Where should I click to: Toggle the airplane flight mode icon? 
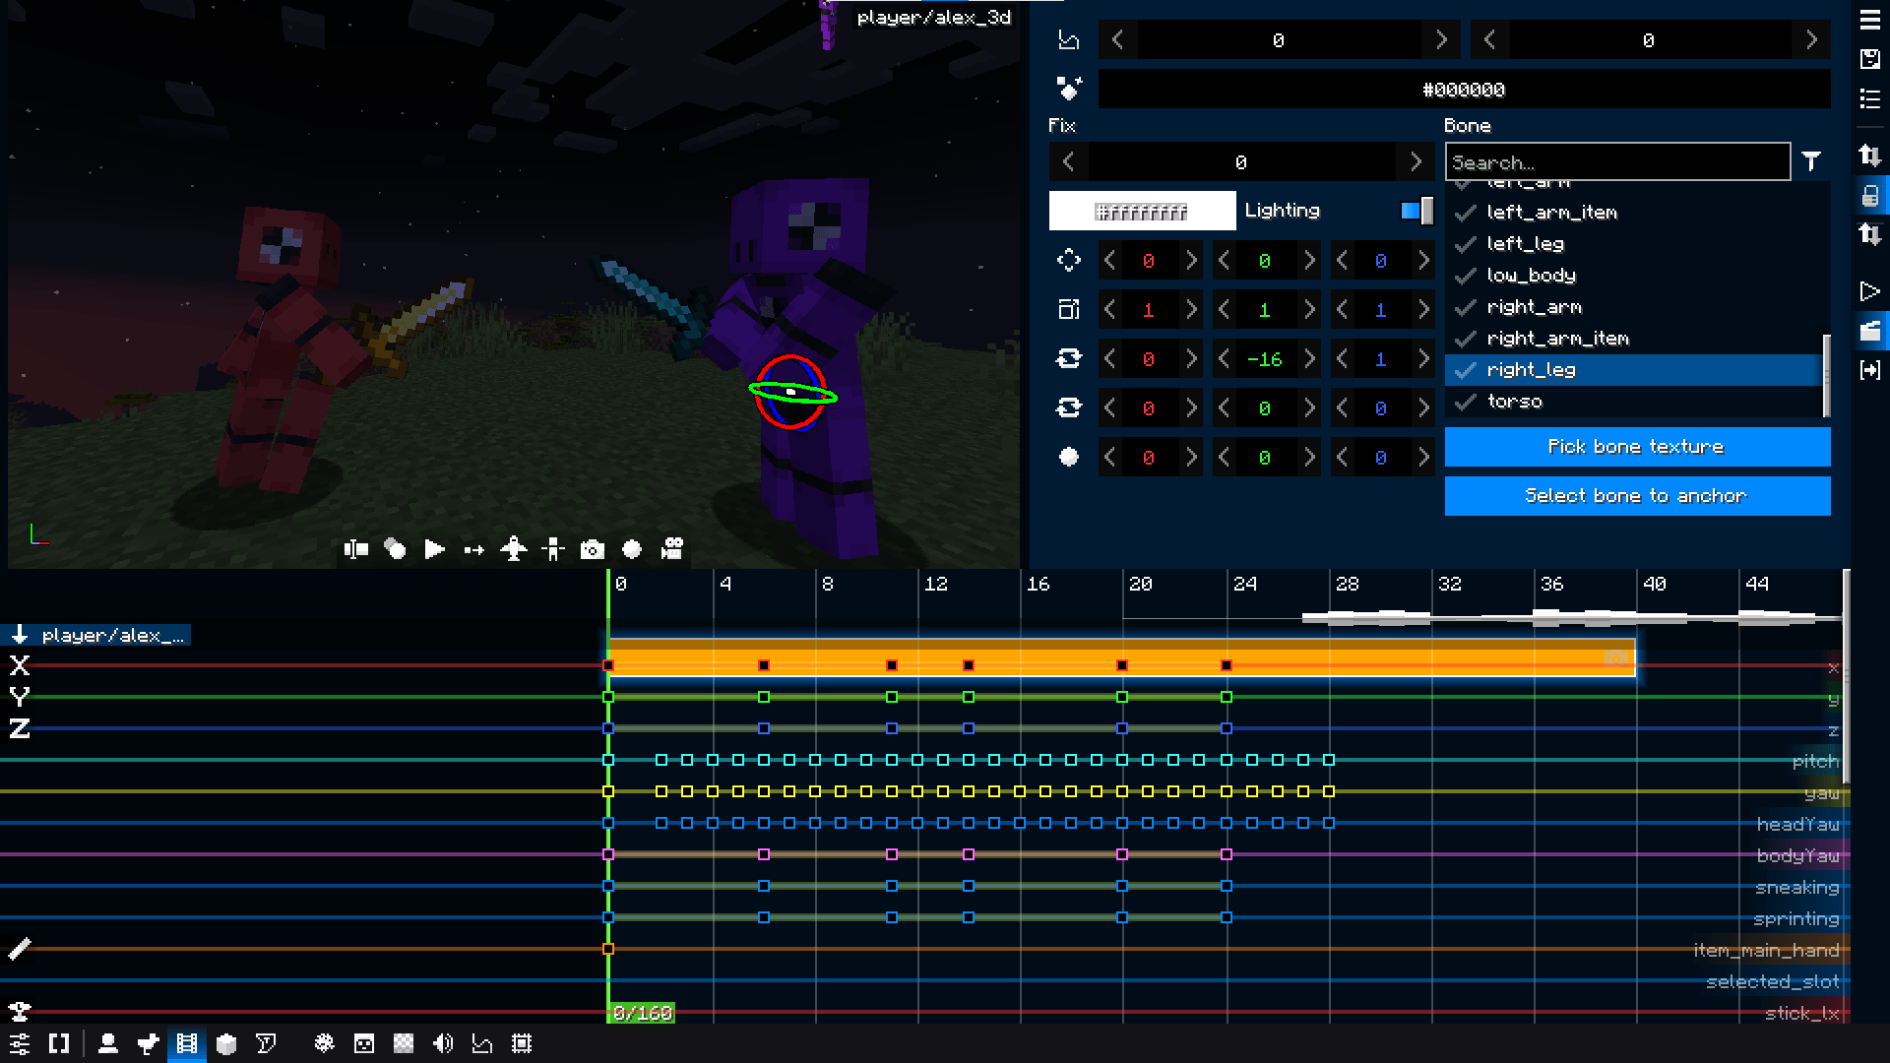(x=514, y=549)
